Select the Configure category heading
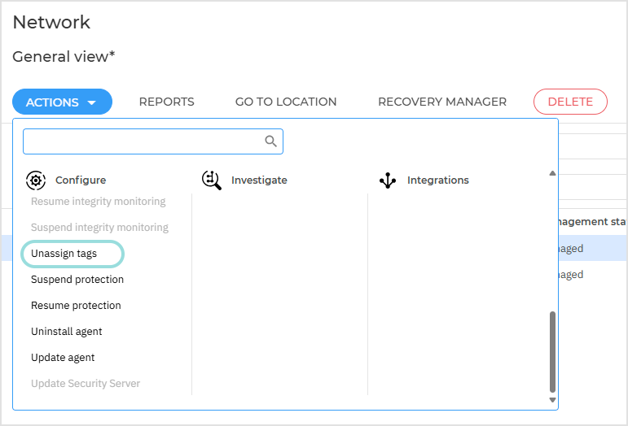Viewport: 628px width, 426px height. click(x=81, y=180)
